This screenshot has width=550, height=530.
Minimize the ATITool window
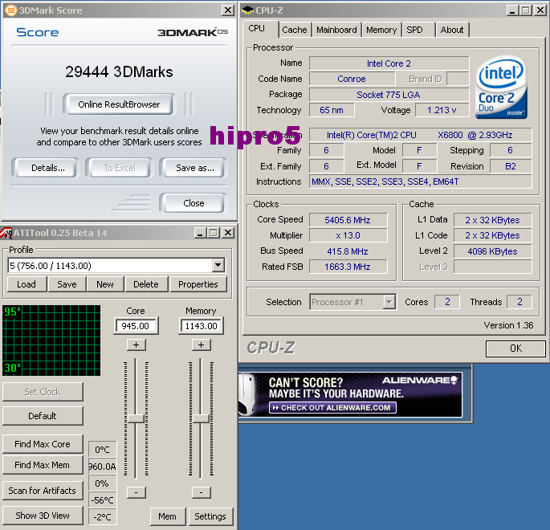coord(200,233)
